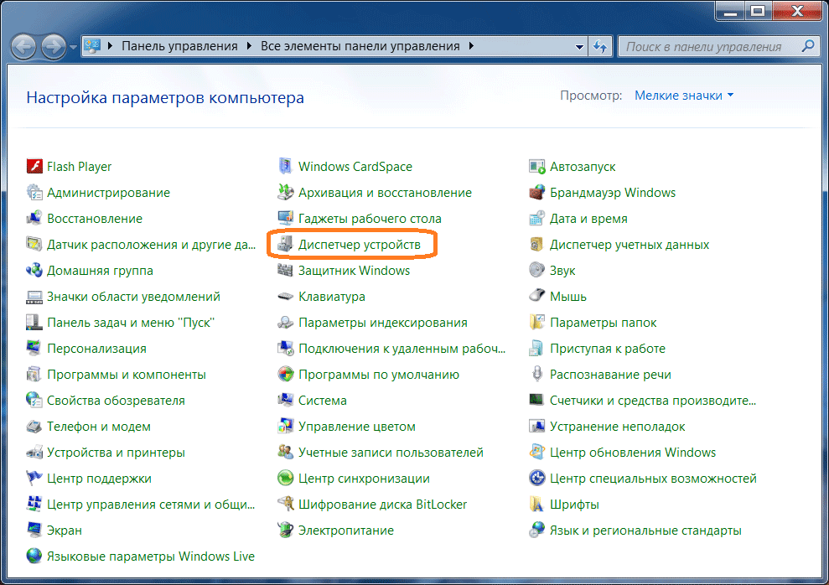Click the Диспетчер устройств icon
The height and width of the screenshot is (585, 829).
(286, 244)
